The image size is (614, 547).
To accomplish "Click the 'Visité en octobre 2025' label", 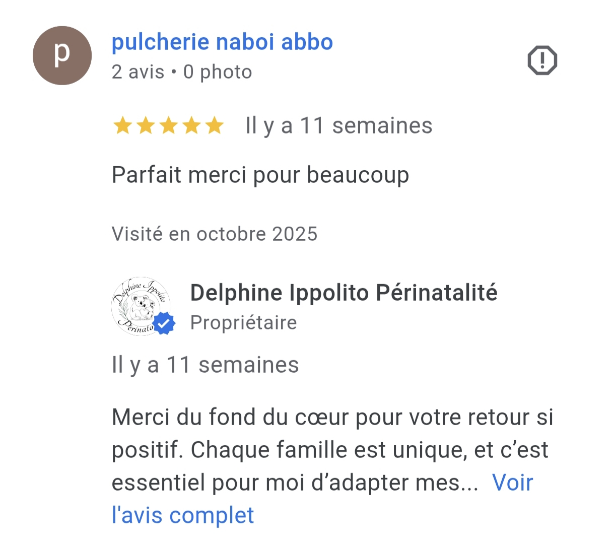I will click(x=214, y=234).
